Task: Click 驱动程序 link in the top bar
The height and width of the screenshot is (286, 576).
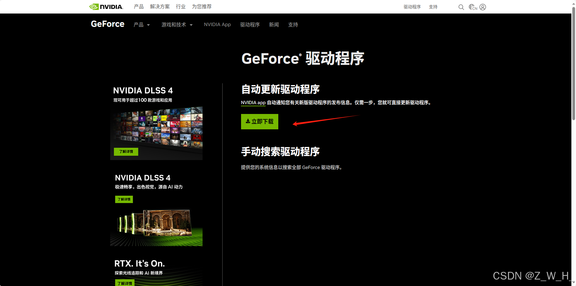Action: 412,7
